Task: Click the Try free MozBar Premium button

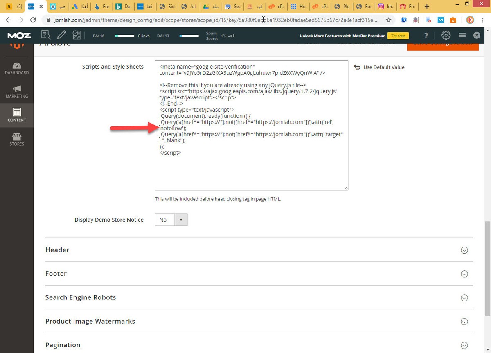Action: coord(398,36)
